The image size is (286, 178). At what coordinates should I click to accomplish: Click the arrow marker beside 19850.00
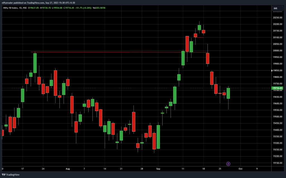tap(272, 71)
